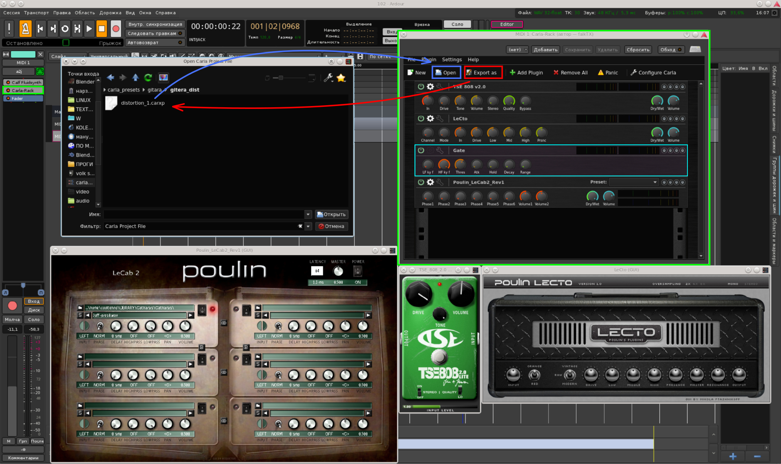Click Отмена button in file dialog
The image size is (781, 464).
331,226
